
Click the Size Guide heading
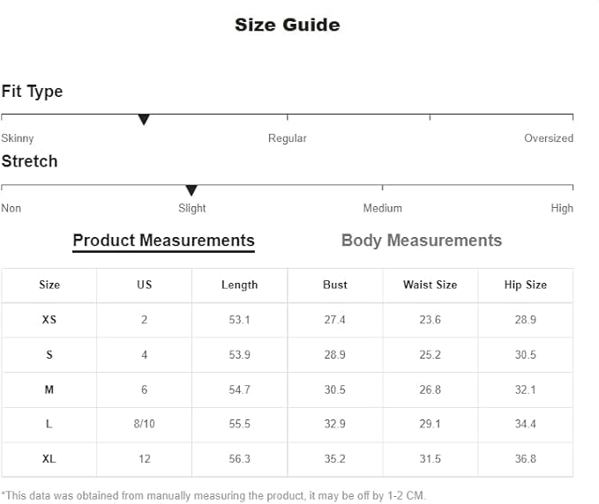click(x=288, y=25)
